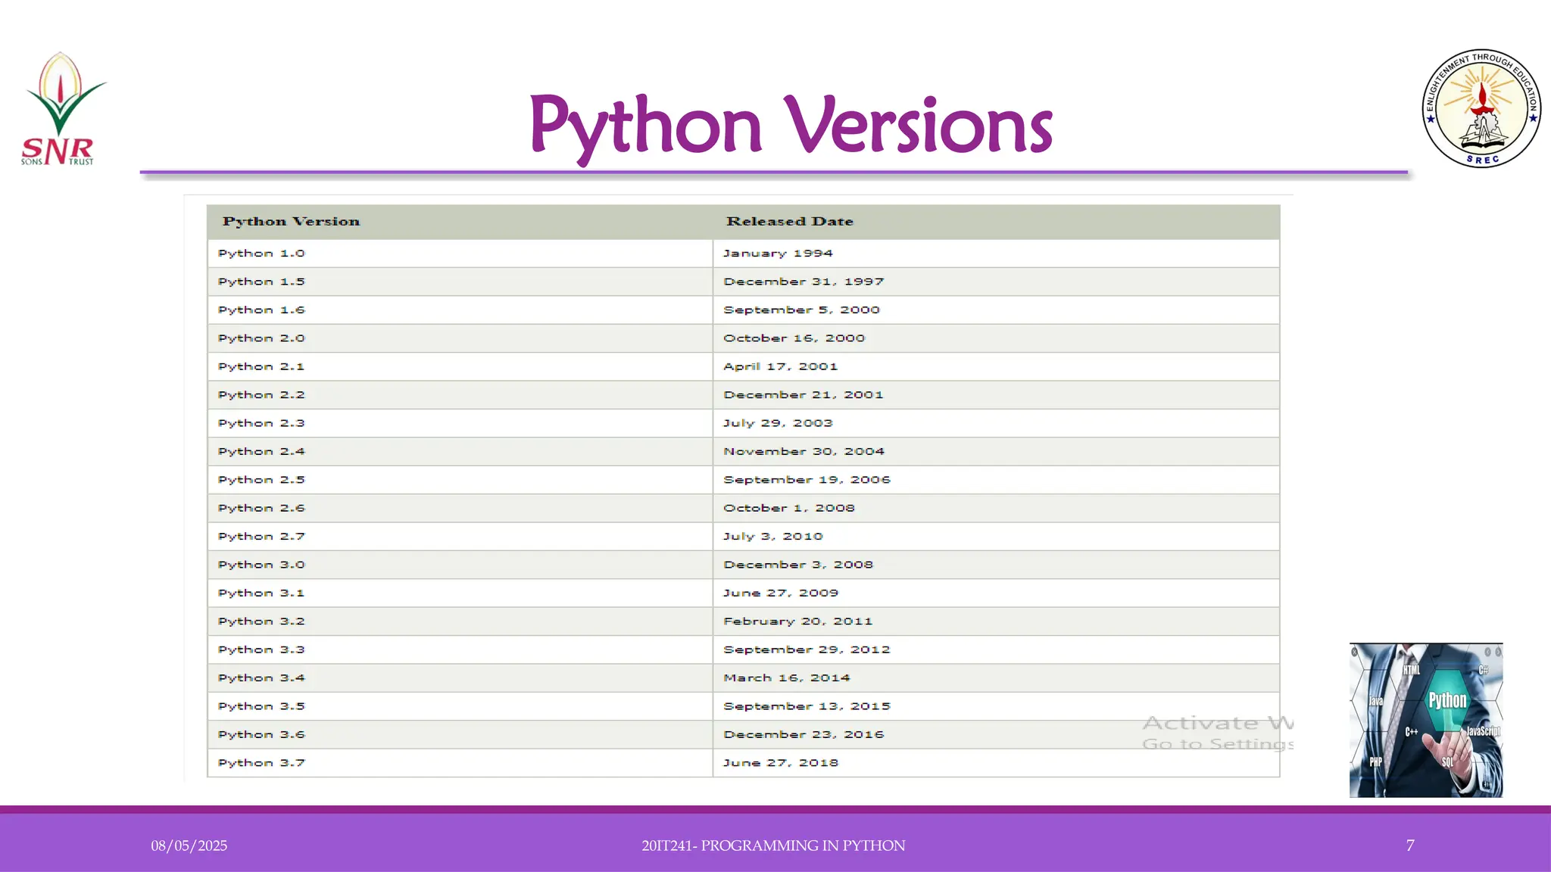This screenshot has width=1551, height=872.
Task: Click the SNR Sons Trust logo
Action: point(64,109)
